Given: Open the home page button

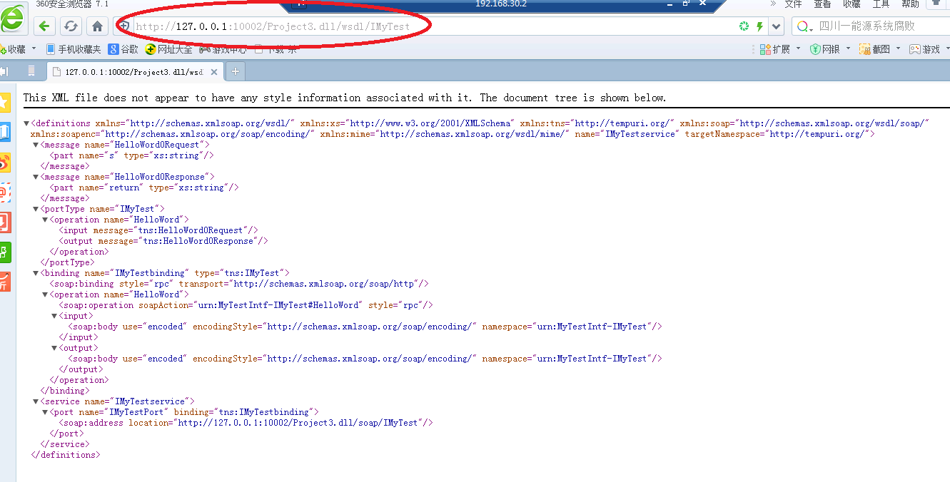Looking at the screenshot, I should pos(97,26).
